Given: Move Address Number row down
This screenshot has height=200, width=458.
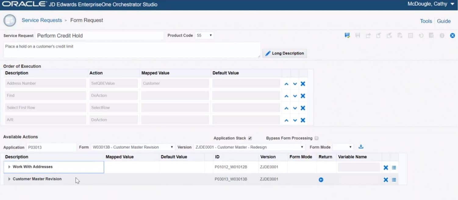Looking at the screenshot, I should [295, 84].
